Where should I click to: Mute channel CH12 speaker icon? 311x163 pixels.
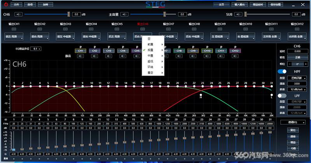tap(235, 56)
